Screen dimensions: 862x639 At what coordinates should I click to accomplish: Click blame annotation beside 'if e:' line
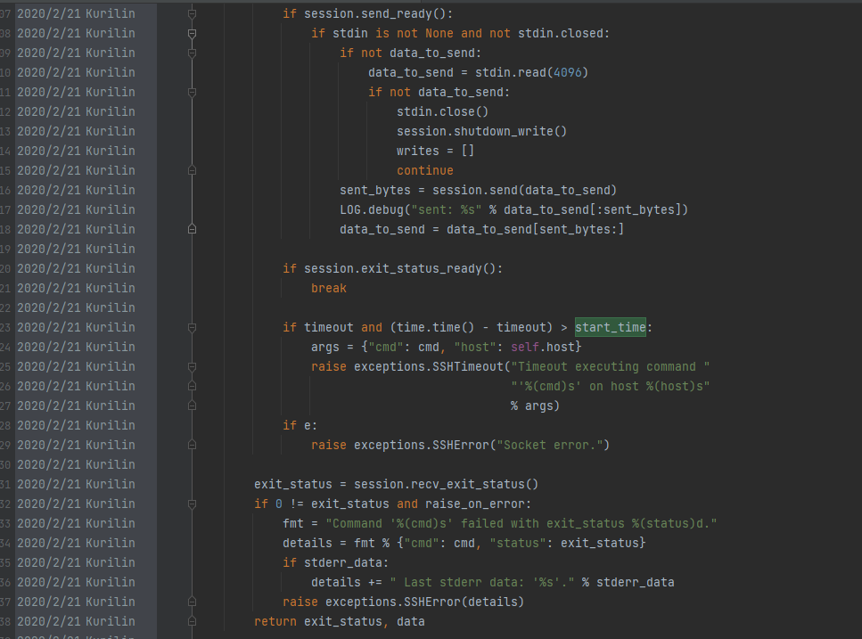click(x=76, y=426)
